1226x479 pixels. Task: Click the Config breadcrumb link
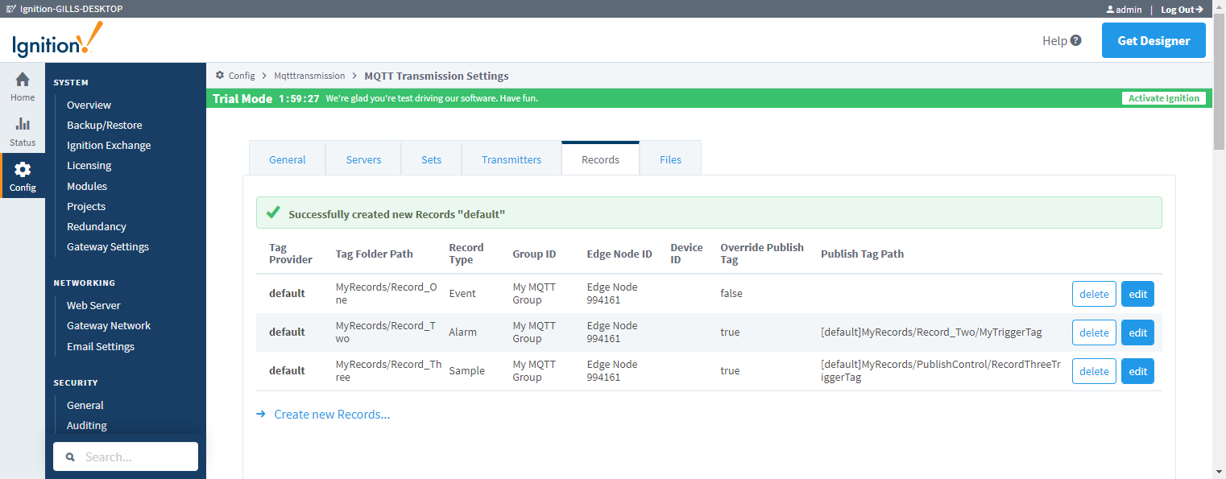[x=242, y=76]
